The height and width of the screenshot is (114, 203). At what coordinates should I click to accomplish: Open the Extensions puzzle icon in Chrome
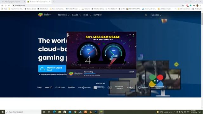coord(194,6)
